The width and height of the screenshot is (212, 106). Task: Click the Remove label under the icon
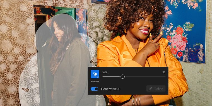[x=95, y=81]
